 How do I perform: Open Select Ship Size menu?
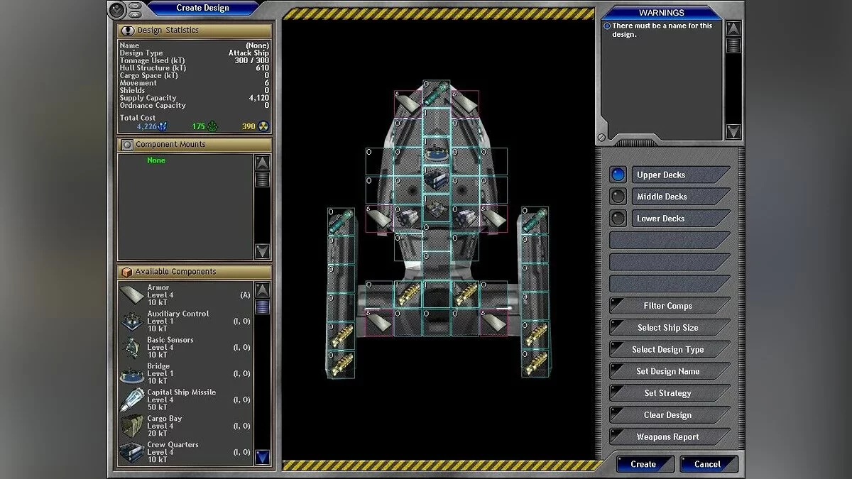[668, 328]
